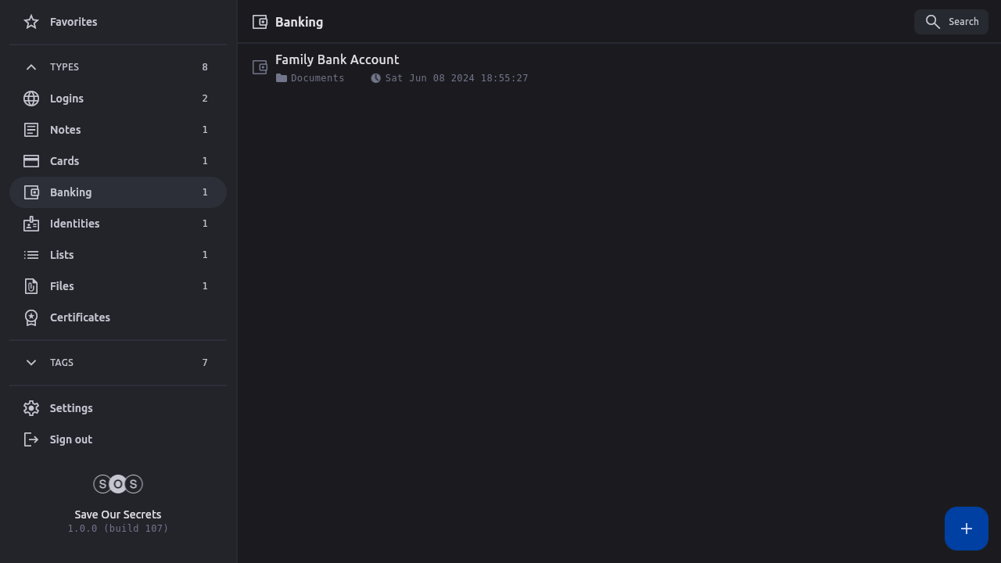Click the Tags header label
Image resolution: width=1001 pixels, height=563 pixels.
pyautogui.click(x=62, y=363)
